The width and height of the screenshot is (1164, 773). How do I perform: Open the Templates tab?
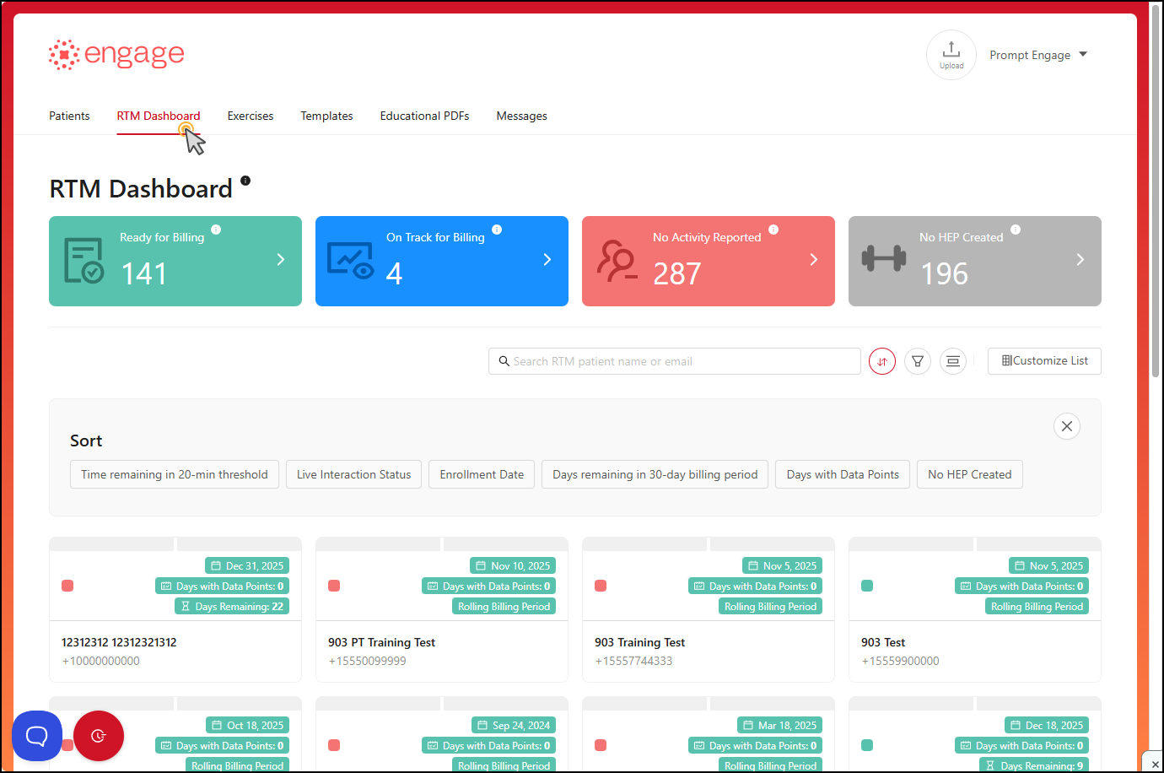click(x=326, y=116)
